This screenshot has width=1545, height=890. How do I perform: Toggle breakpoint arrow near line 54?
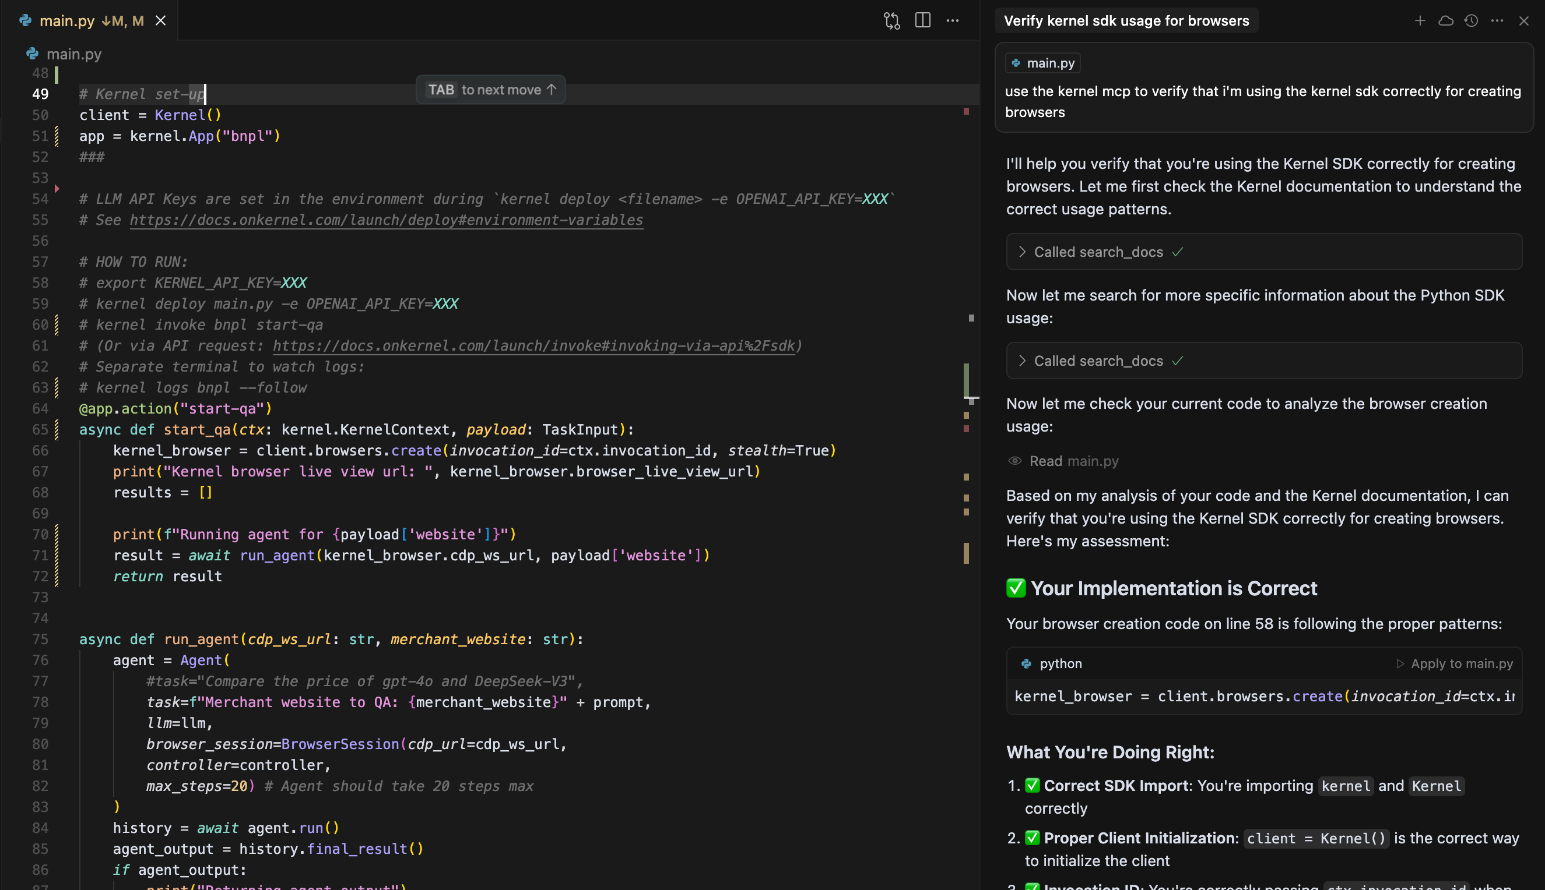57,189
